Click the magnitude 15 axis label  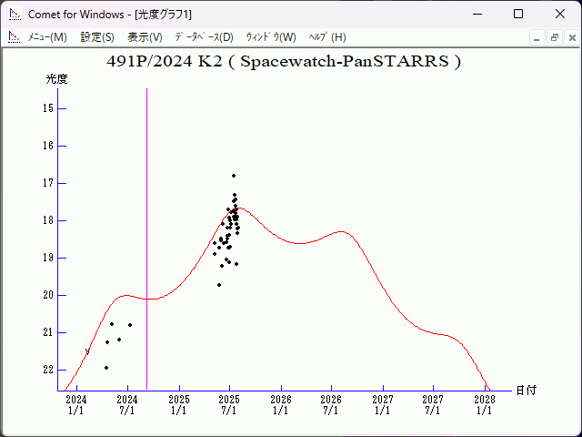coord(48,108)
